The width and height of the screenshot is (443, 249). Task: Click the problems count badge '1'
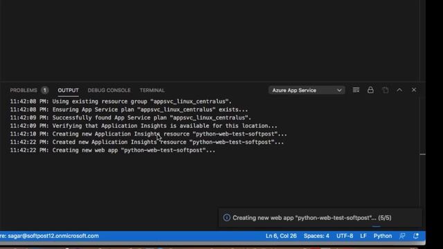point(44,91)
